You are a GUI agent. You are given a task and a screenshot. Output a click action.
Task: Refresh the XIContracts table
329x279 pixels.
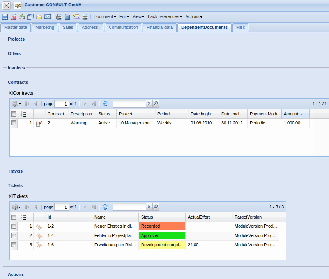[105, 104]
